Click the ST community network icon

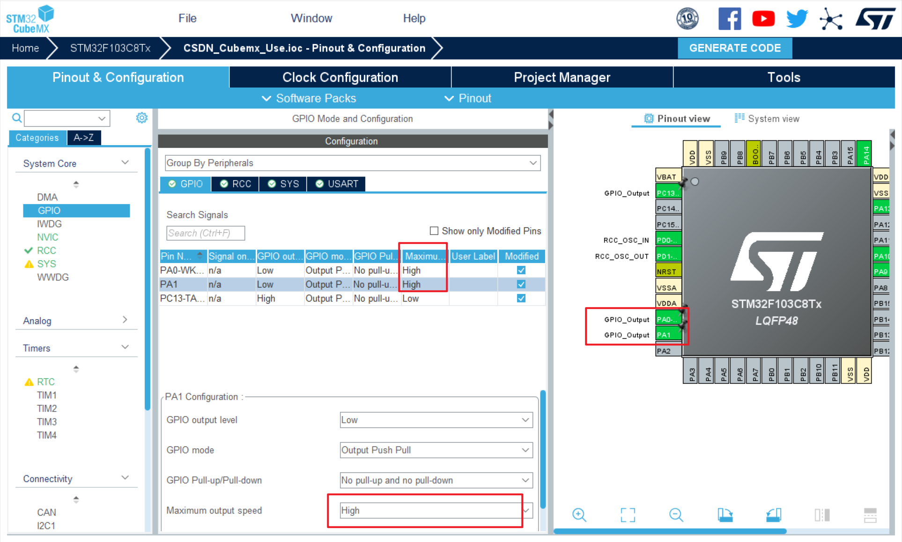coord(831,19)
